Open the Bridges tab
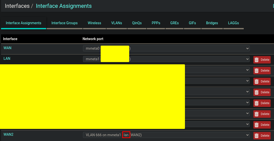This screenshot has height=141, width=274. point(212,23)
